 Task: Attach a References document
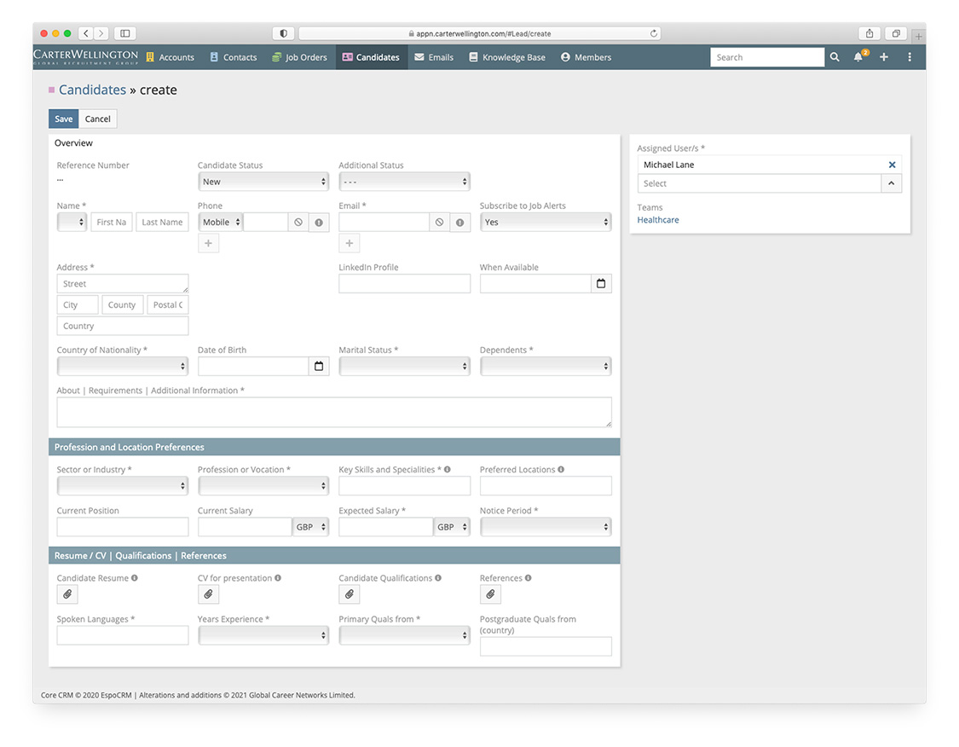click(x=490, y=594)
